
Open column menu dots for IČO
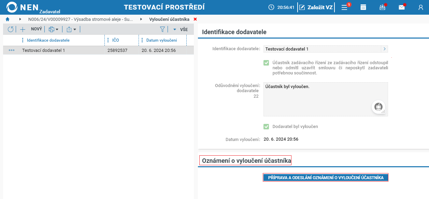click(x=108, y=40)
